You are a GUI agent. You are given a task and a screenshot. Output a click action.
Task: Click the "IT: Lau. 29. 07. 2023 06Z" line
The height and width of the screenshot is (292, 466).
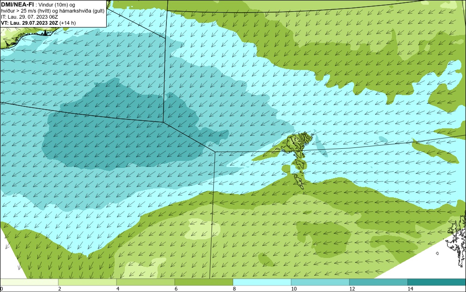(x=29, y=17)
